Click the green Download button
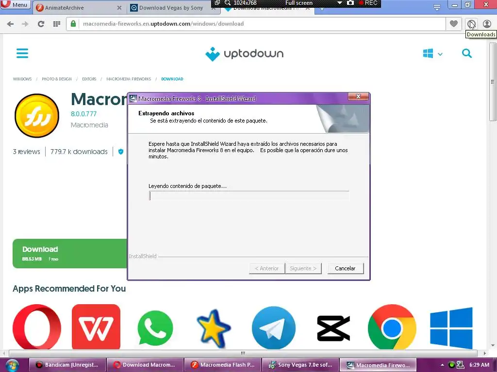 point(70,253)
